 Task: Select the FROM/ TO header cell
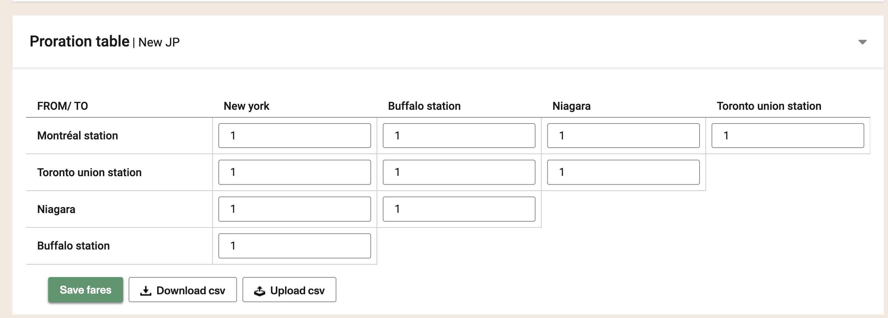click(63, 106)
